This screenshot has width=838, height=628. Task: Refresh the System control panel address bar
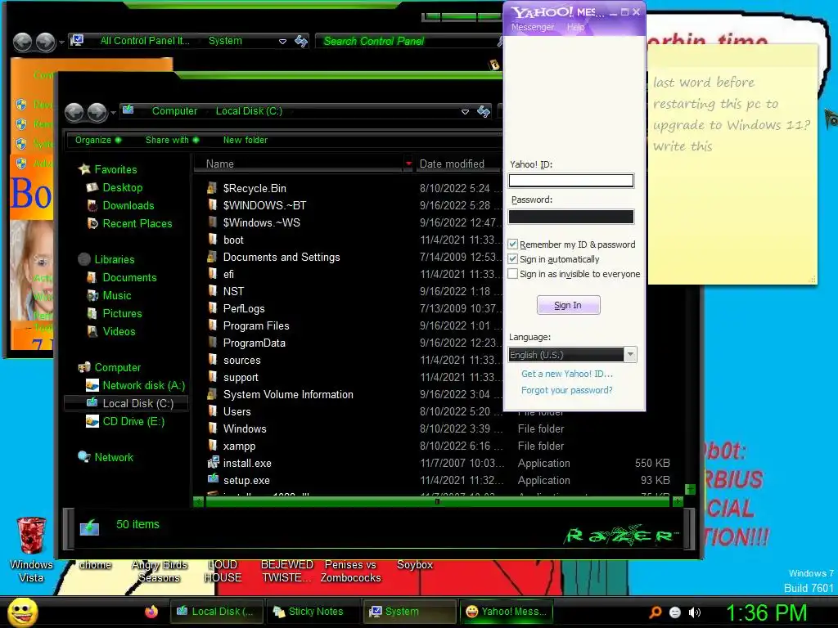tap(301, 41)
